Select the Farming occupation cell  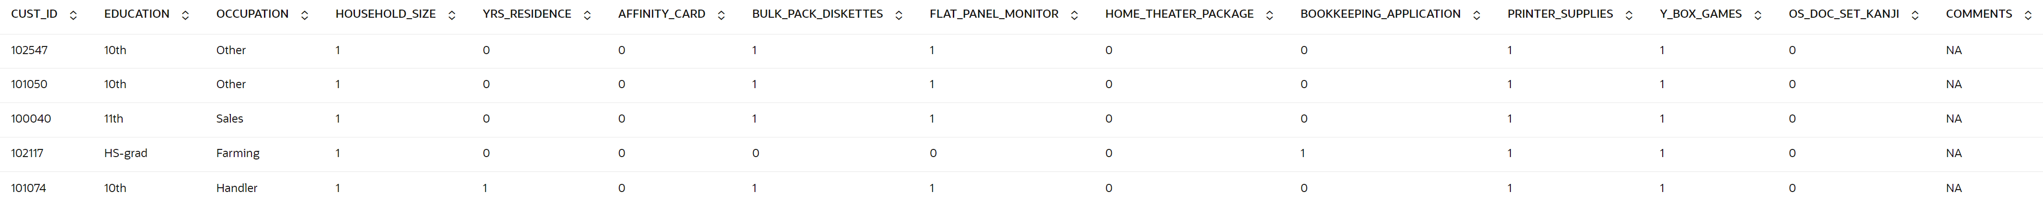[238, 153]
